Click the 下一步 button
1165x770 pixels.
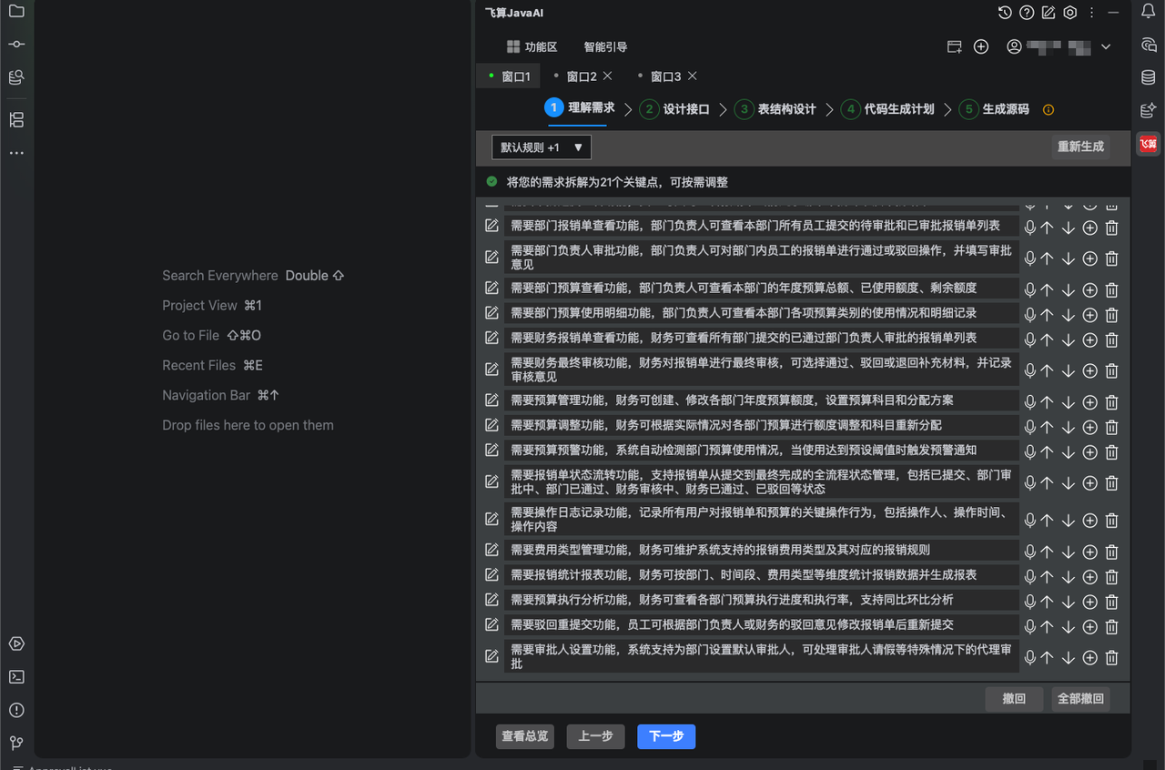coord(666,736)
